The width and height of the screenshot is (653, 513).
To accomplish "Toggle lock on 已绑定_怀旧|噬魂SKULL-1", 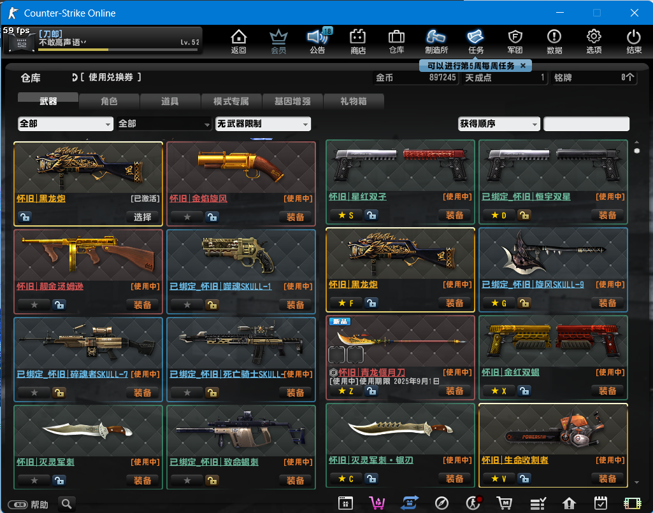I will (212, 305).
